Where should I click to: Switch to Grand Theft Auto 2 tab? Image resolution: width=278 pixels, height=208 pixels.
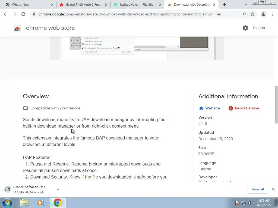pos(83,5)
